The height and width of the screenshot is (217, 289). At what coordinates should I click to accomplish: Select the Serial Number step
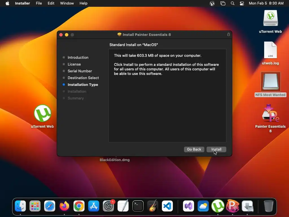[80, 71]
